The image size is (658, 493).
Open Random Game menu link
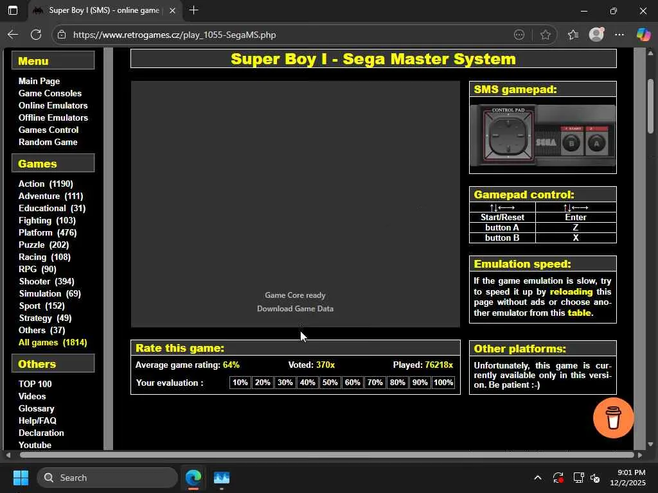[48, 142]
